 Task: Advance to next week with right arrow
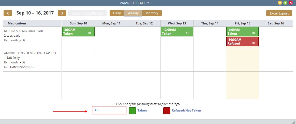click(62, 13)
